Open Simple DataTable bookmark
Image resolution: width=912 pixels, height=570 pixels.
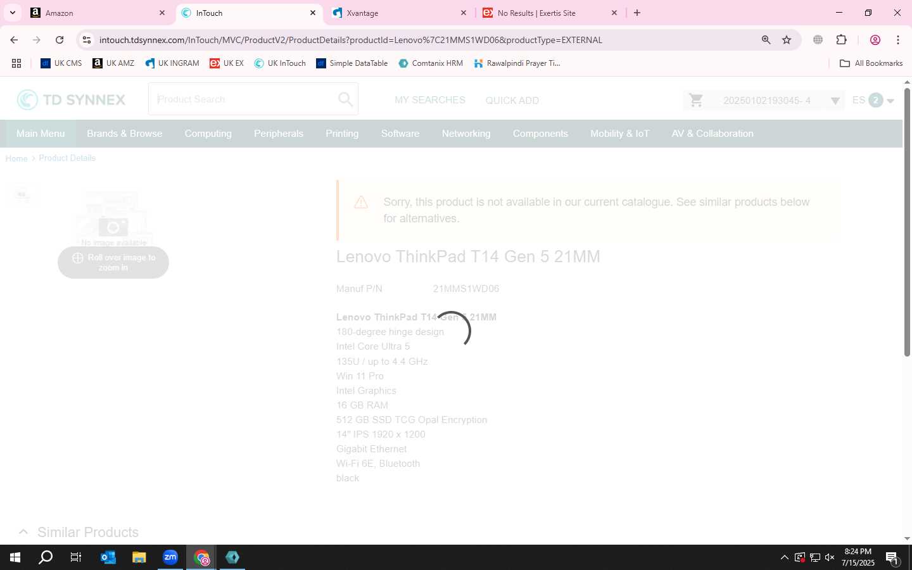click(x=352, y=63)
